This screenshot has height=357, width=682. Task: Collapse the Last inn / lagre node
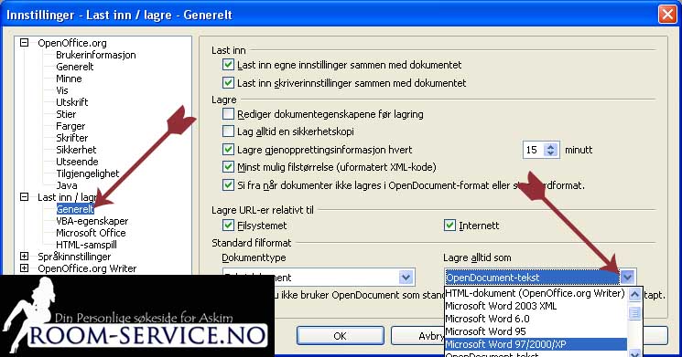[x=25, y=197]
